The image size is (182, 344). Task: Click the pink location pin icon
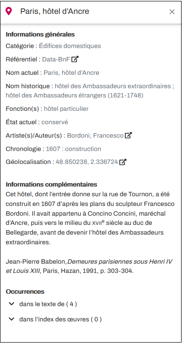[x=9, y=11]
